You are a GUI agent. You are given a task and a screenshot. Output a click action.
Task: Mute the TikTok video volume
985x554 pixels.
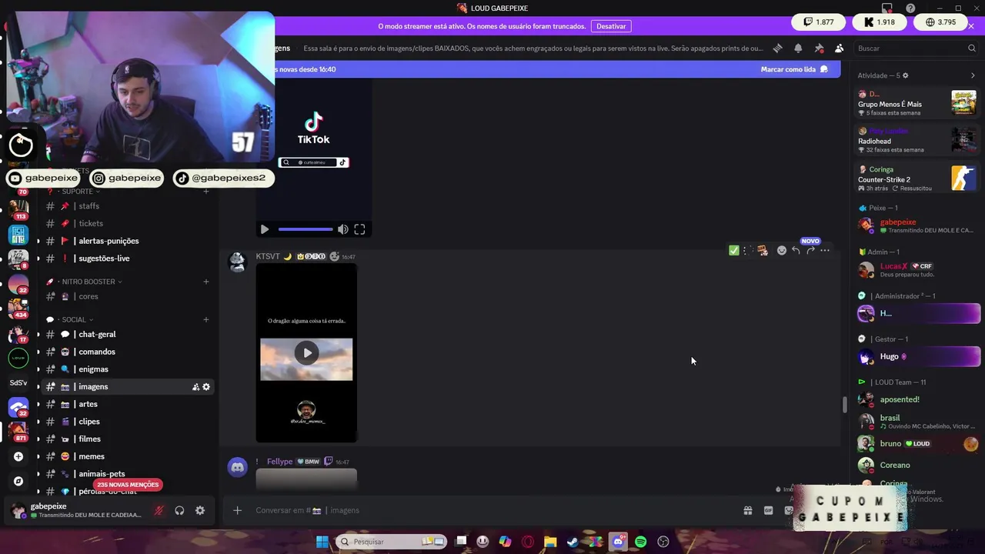342,229
